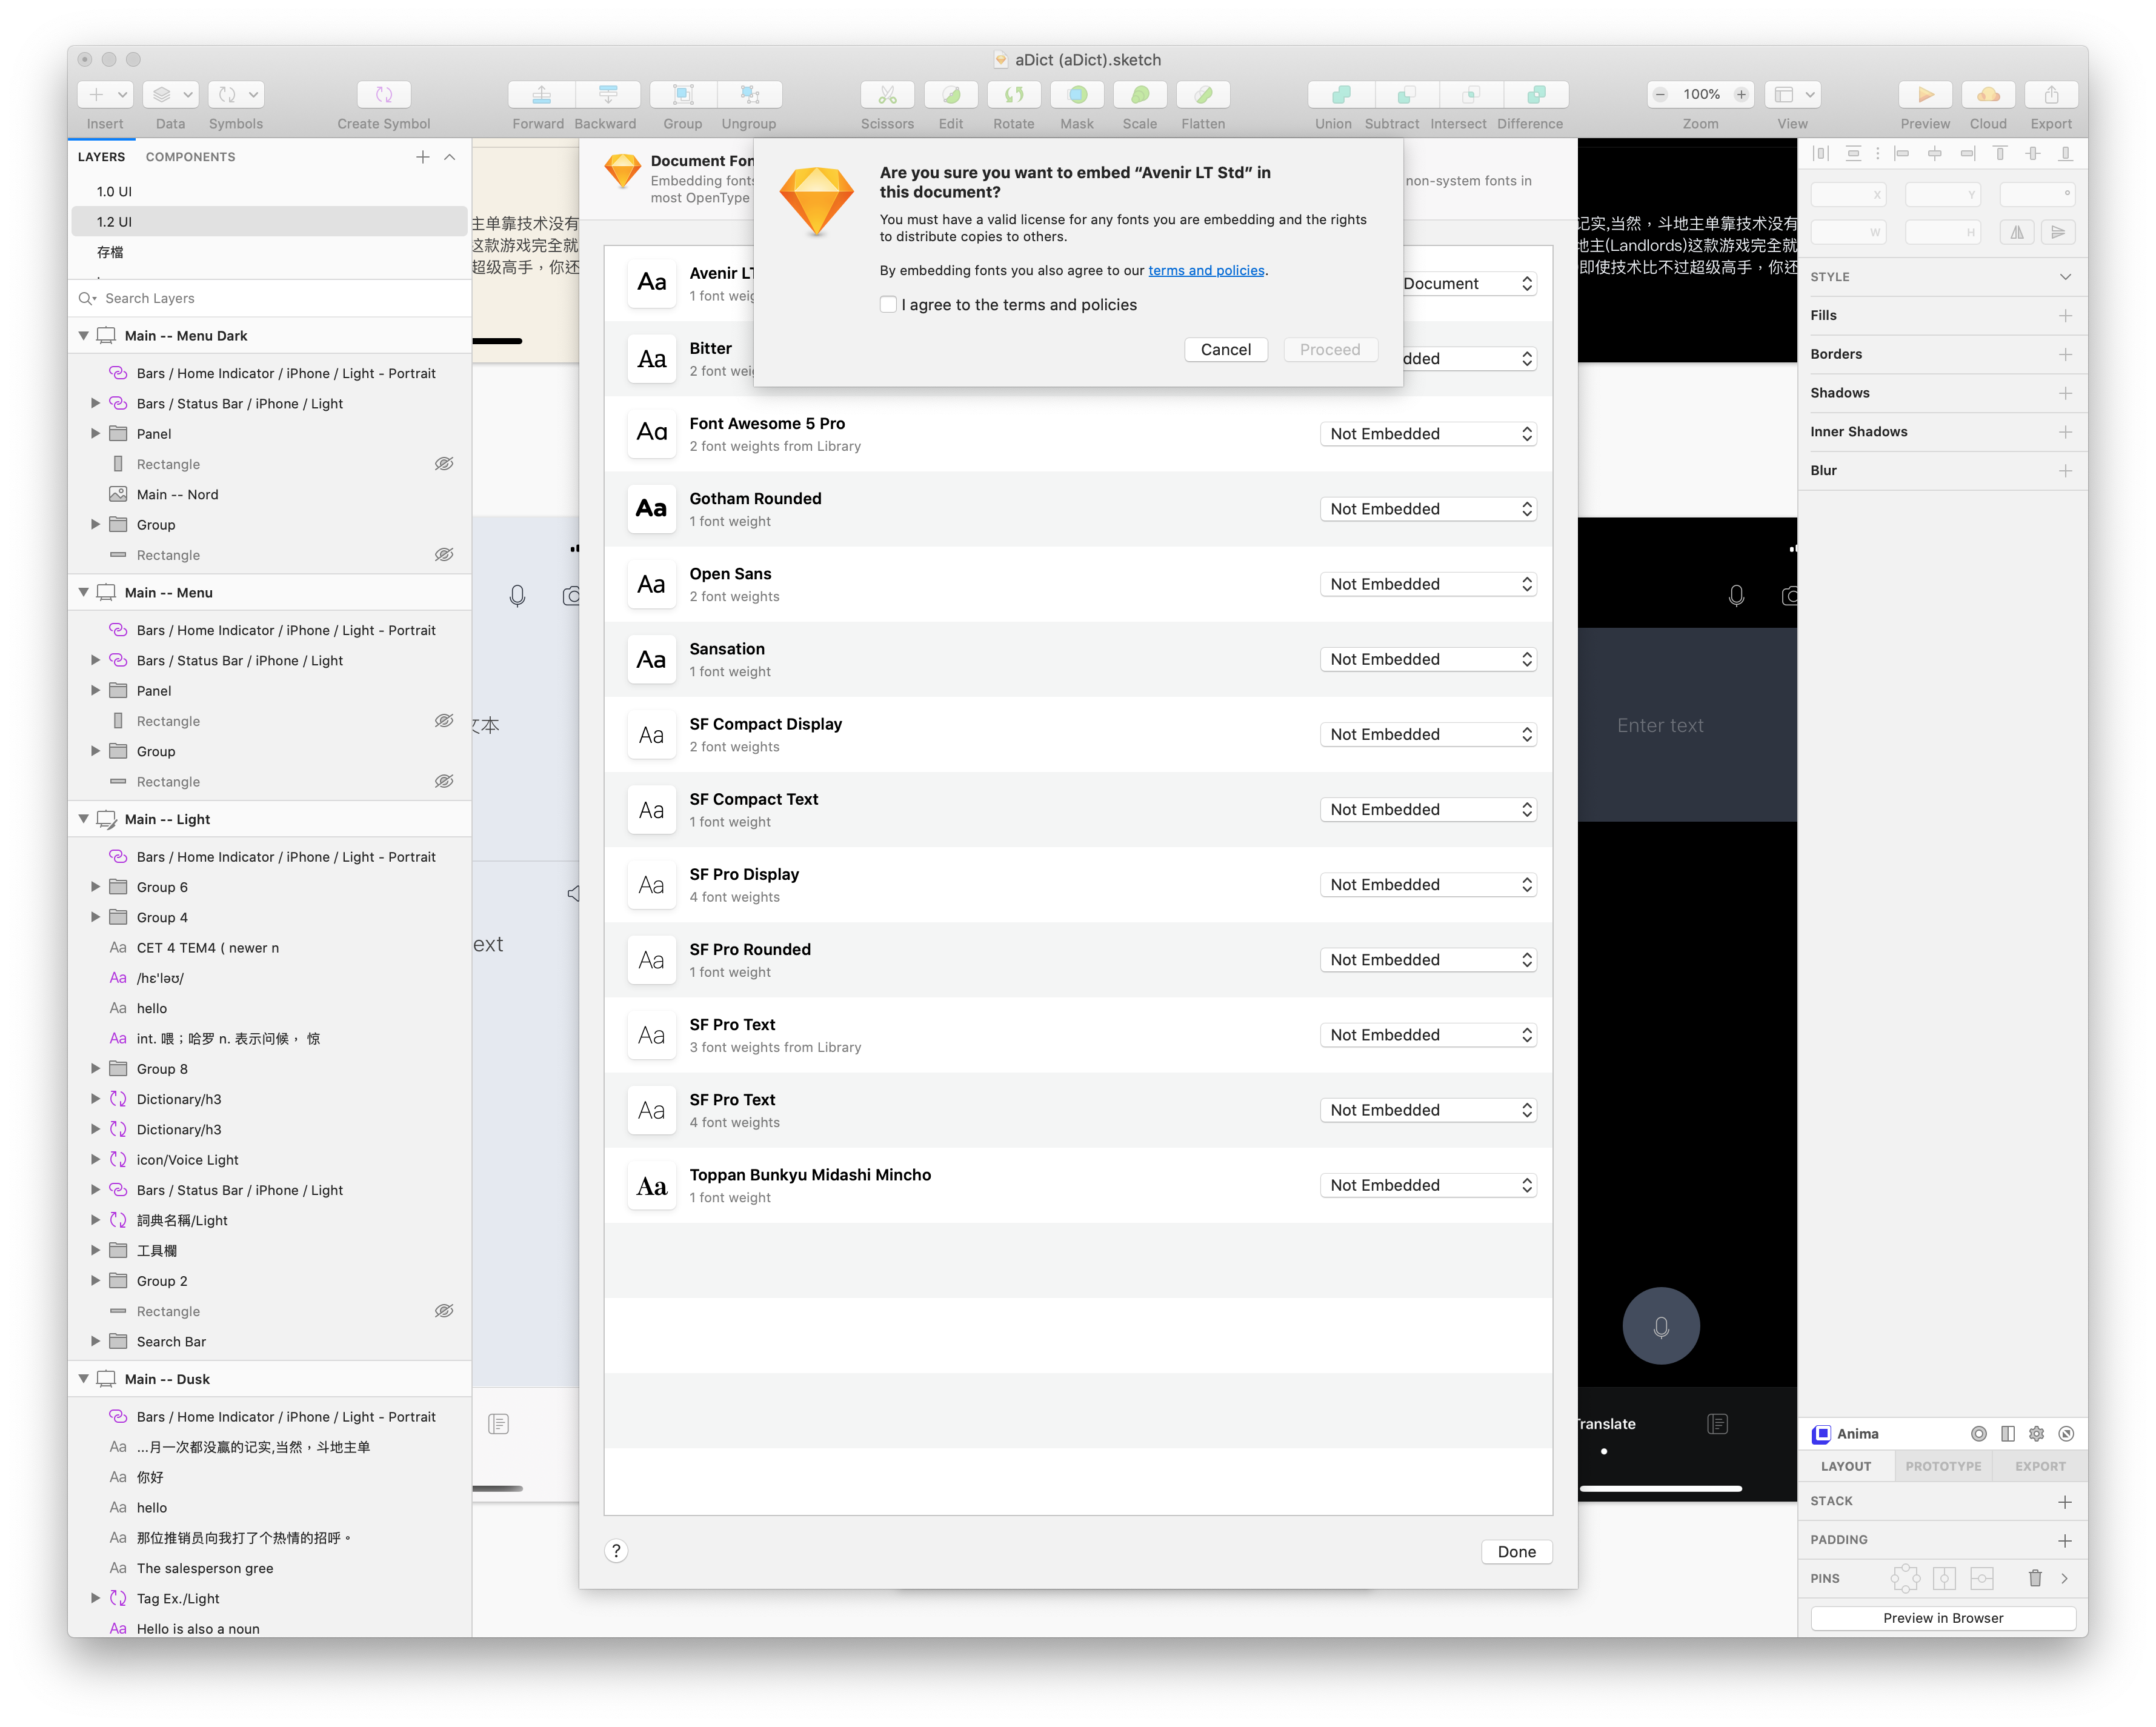Image resolution: width=2156 pixels, height=1727 pixels.
Task: Zoom in with the plus button
Action: 1741,95
